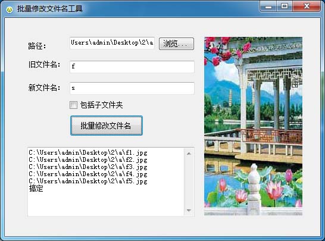
Task: Maximize the 批量修改文件名工具 window
Action: (285, 7)
